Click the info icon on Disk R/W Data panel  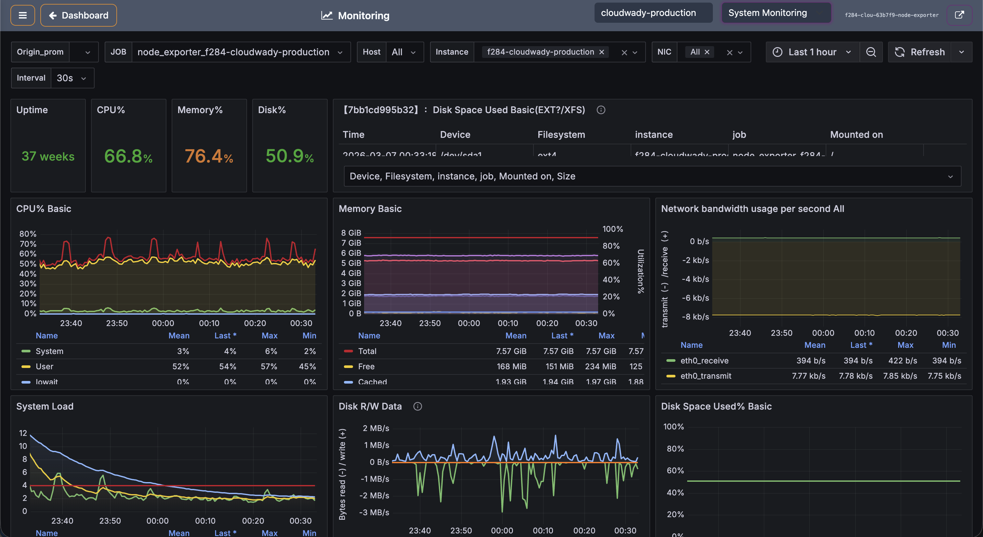(417, 406)
